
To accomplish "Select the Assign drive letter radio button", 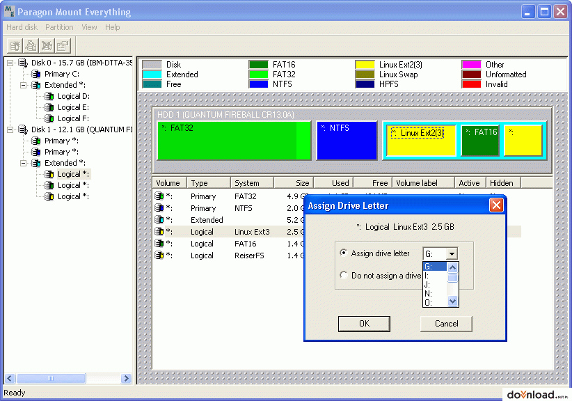I will [x=343, y=253].
